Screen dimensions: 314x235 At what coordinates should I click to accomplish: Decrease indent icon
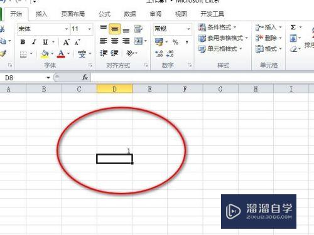[x=104, y=53]
